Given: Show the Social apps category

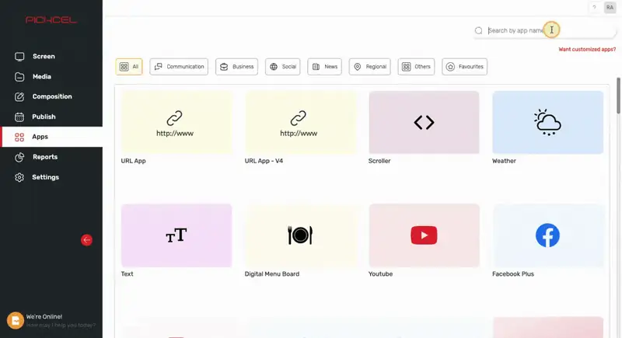Looking at the screenshot, I should click(x=283, y=67).
